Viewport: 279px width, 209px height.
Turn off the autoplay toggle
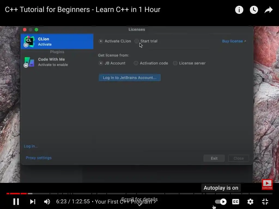coord(221,202)
